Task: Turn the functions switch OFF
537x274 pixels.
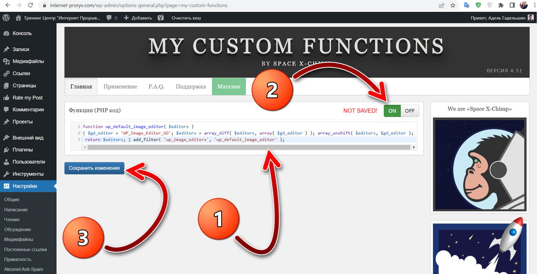Action: (410, 111)
